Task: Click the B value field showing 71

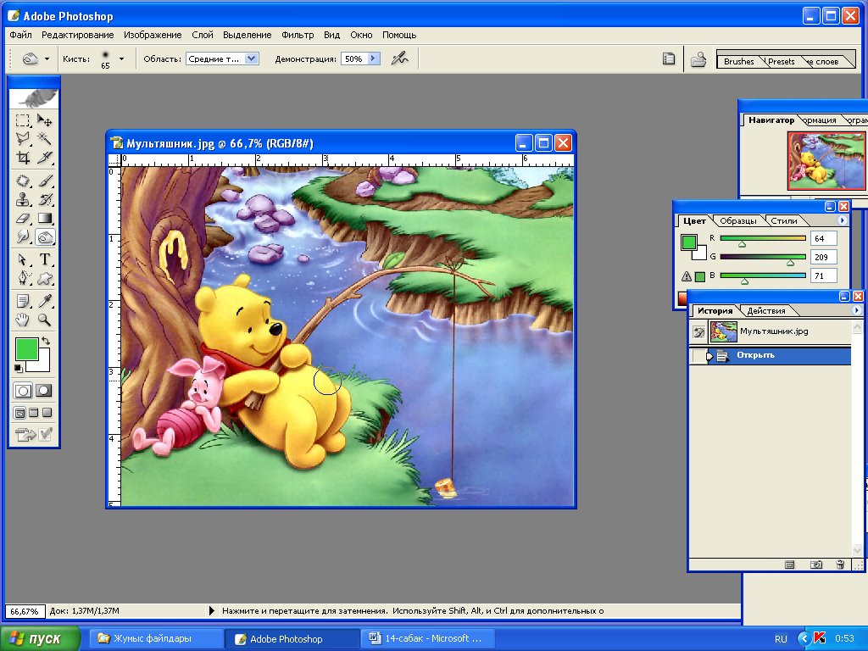Action: coord(824,275)
